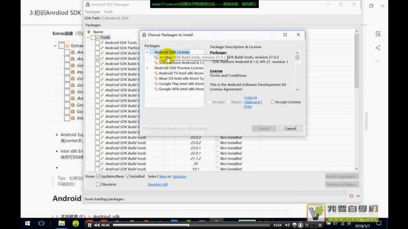The height and width of the screenshot is (229, 408).
Task: Collapse the Android SDK Preview License group
Action: click(147, 68)
